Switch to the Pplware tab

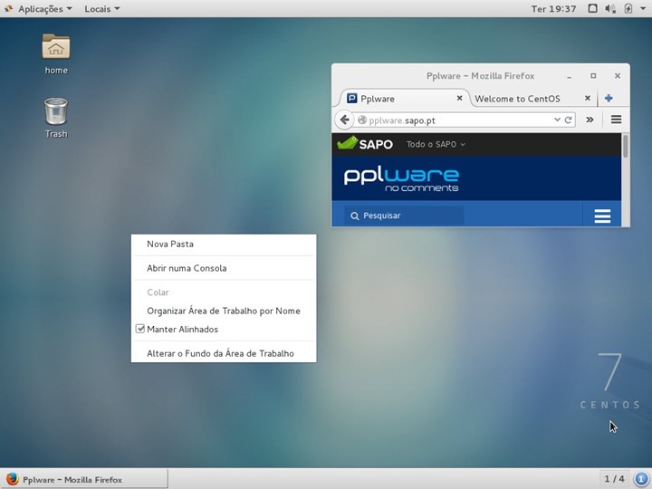click(403, 99)
